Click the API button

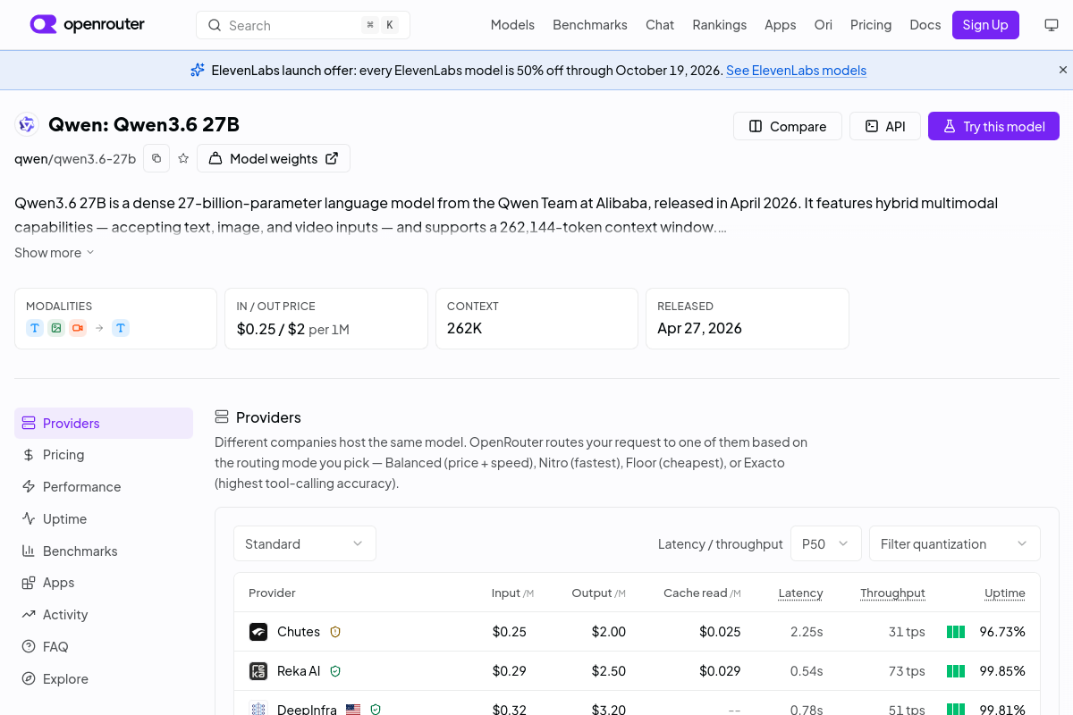click(x=884, y=126)
